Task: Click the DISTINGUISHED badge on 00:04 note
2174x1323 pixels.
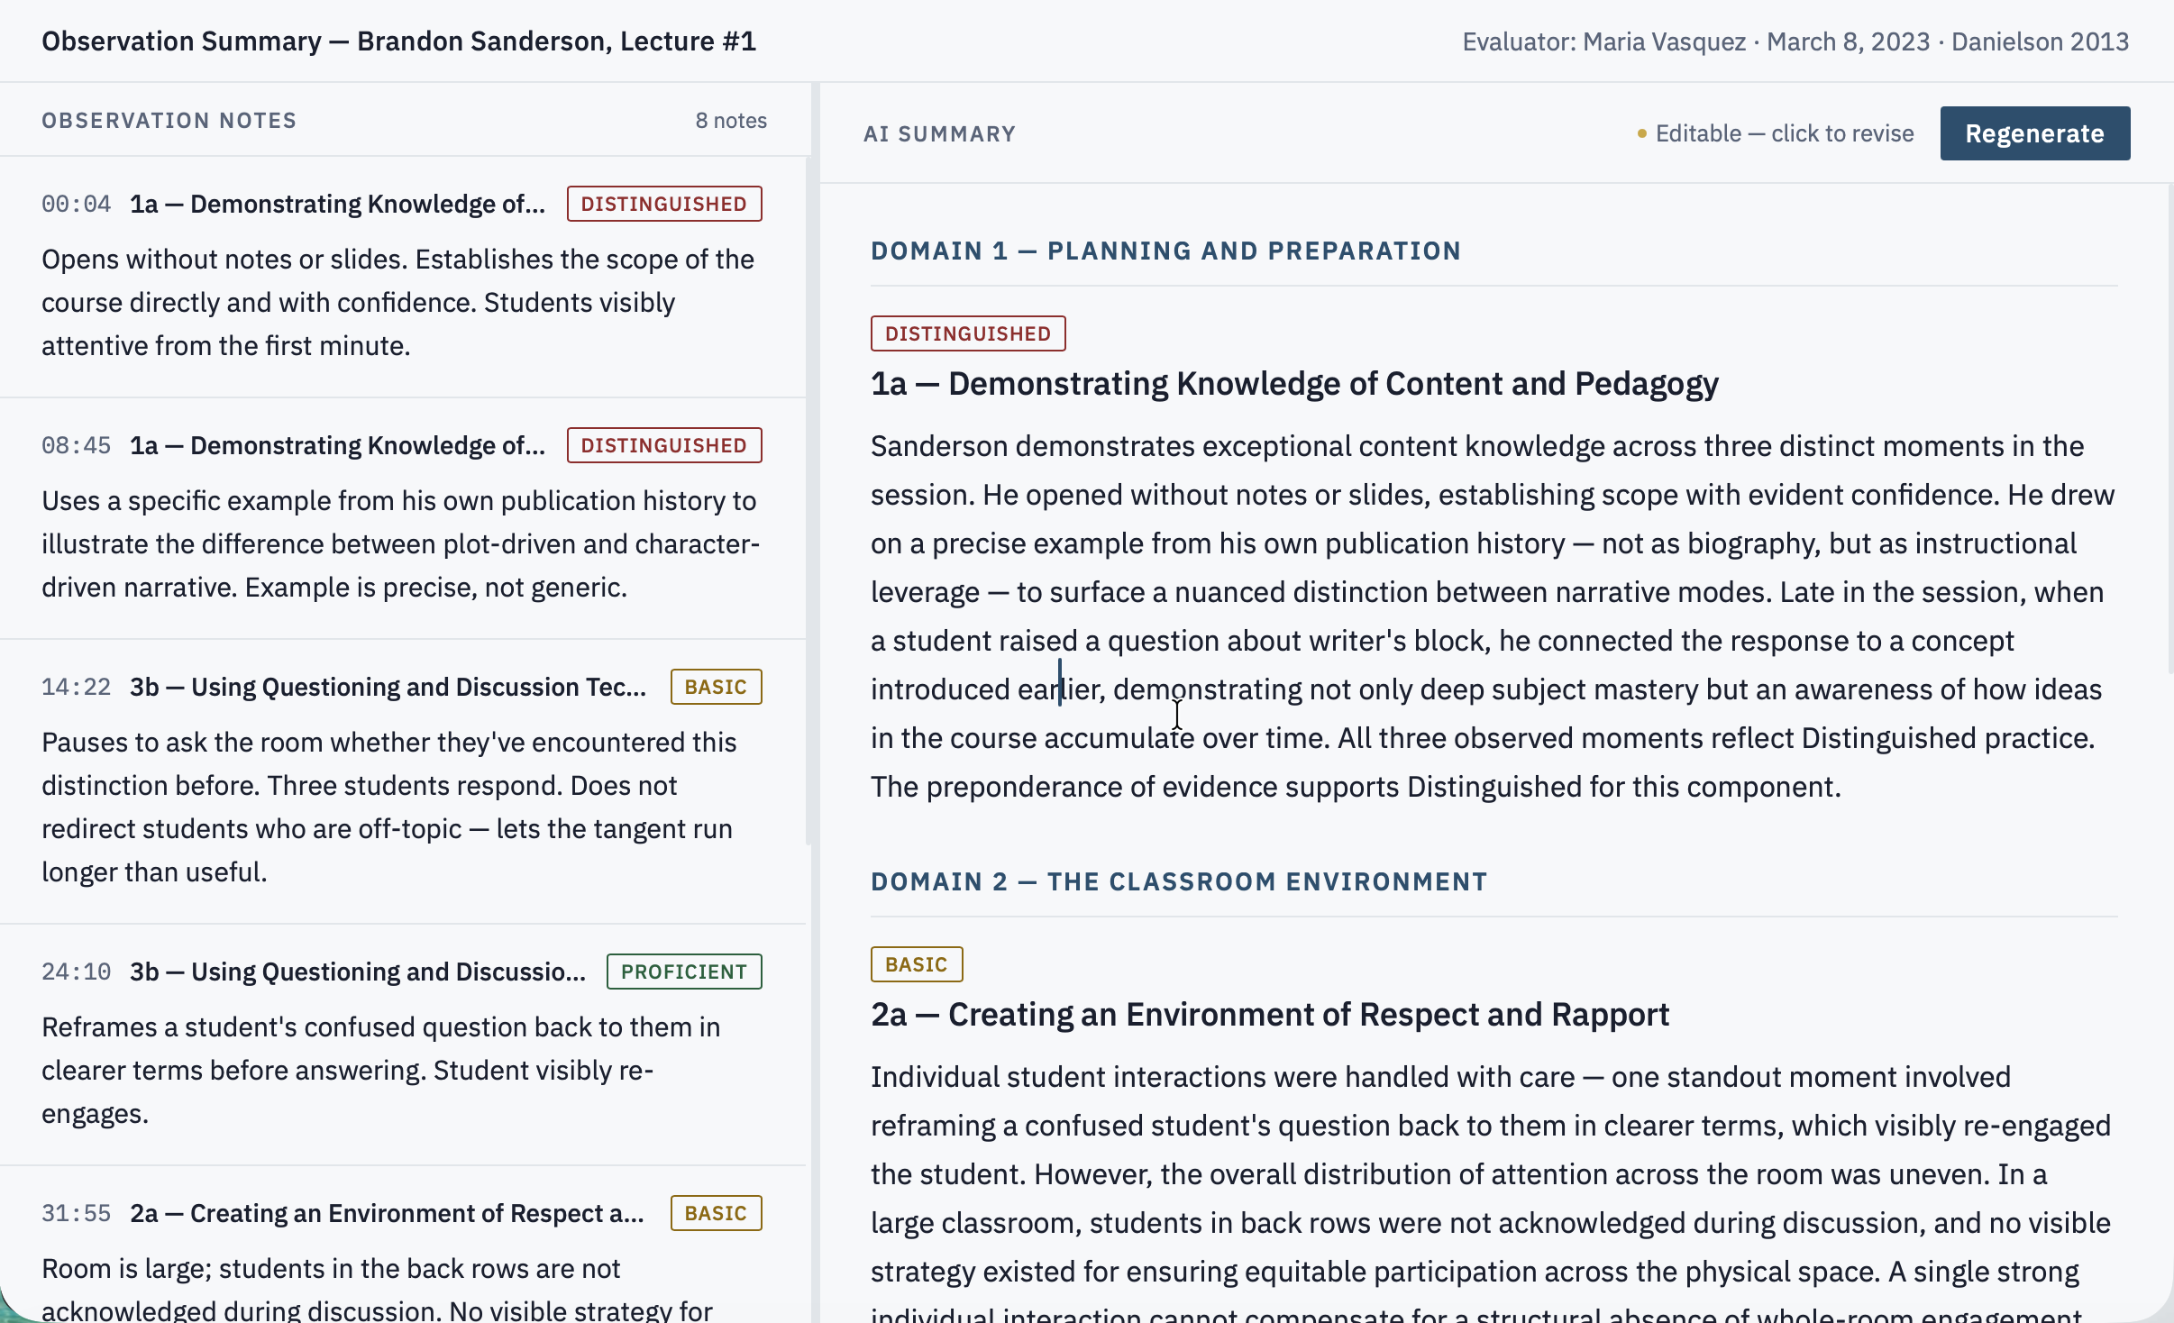Action: 664,204
